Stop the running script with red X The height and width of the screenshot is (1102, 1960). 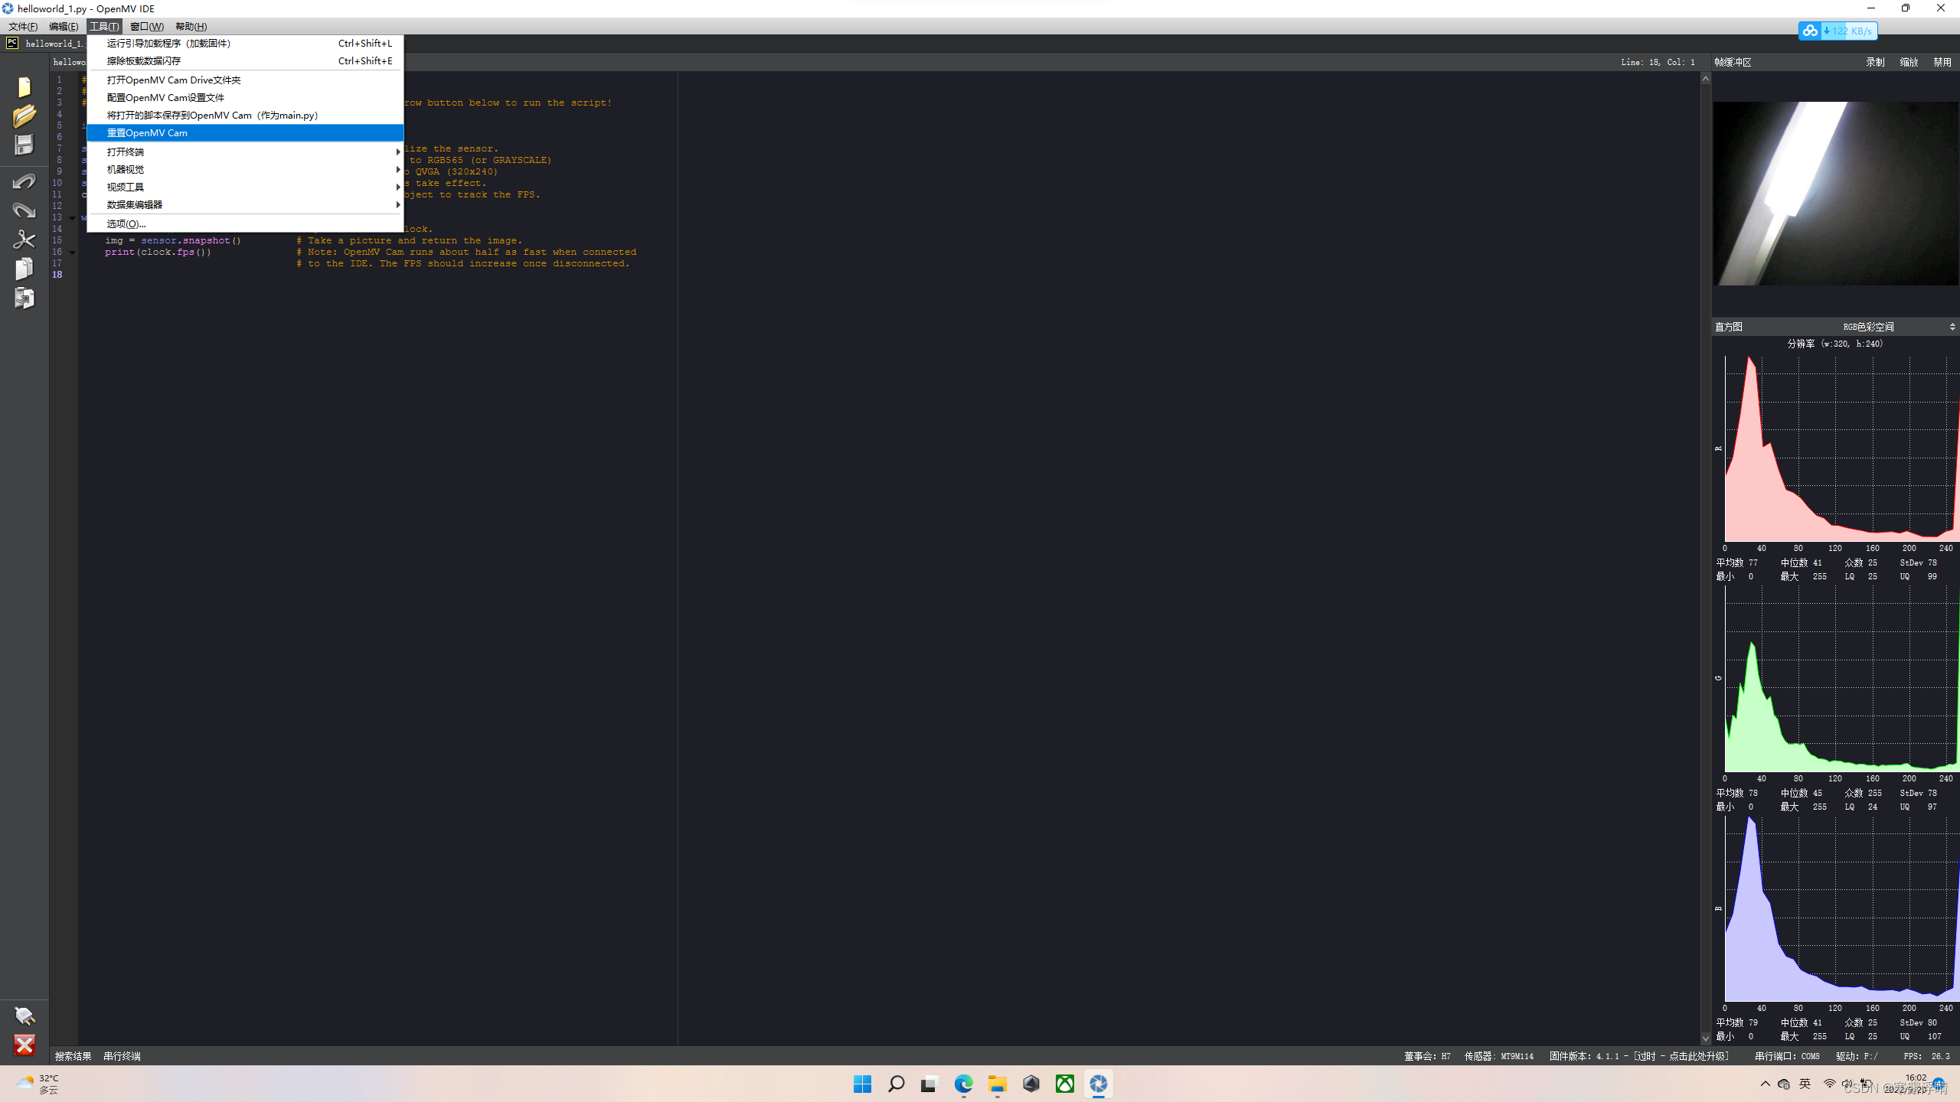(x=24, y=1045)
